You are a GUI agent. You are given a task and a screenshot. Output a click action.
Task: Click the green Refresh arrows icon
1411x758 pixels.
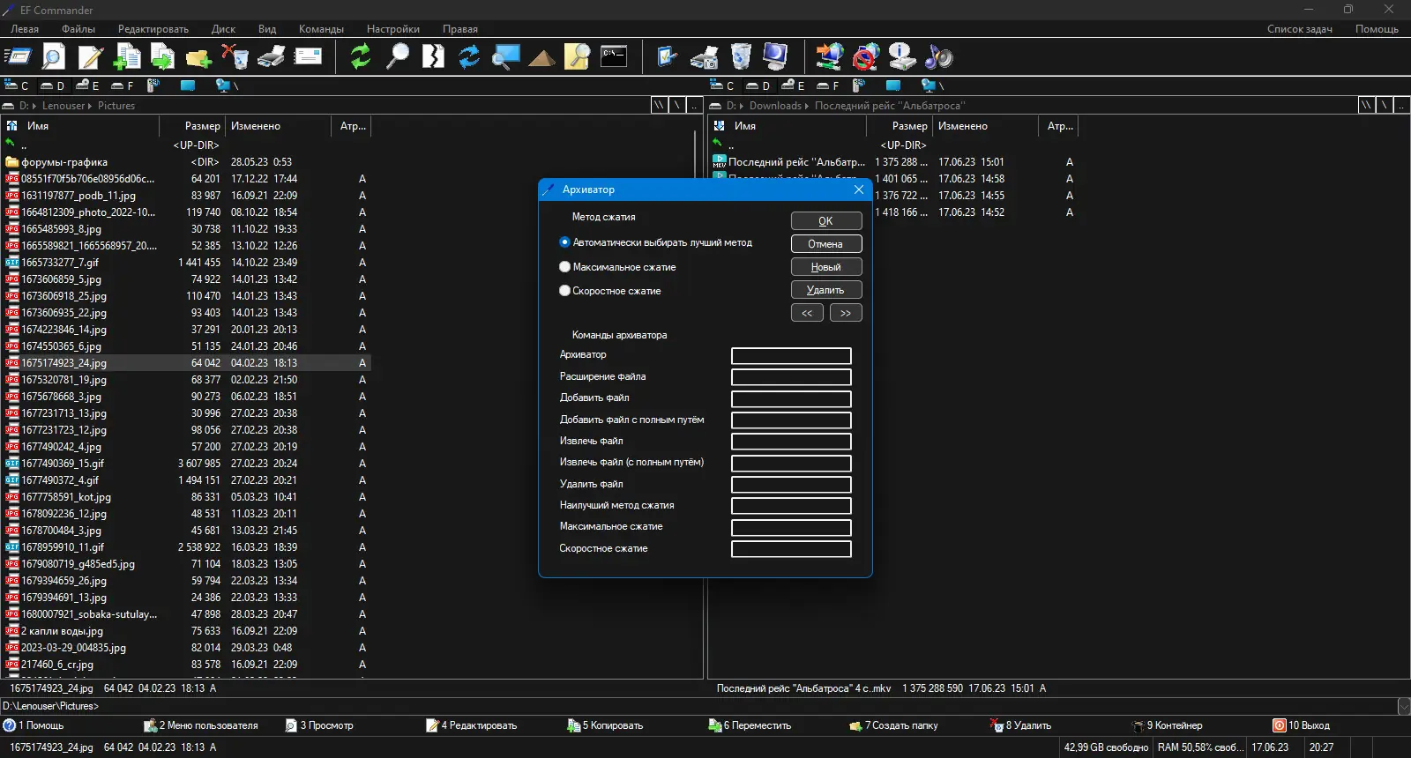361,57
